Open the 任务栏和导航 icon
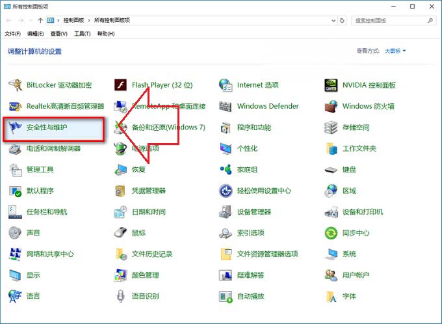This screenshot has width=442, height=324. (15, 212)
